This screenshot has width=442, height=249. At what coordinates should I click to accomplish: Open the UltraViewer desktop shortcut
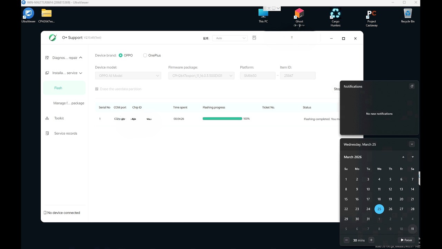28,16
